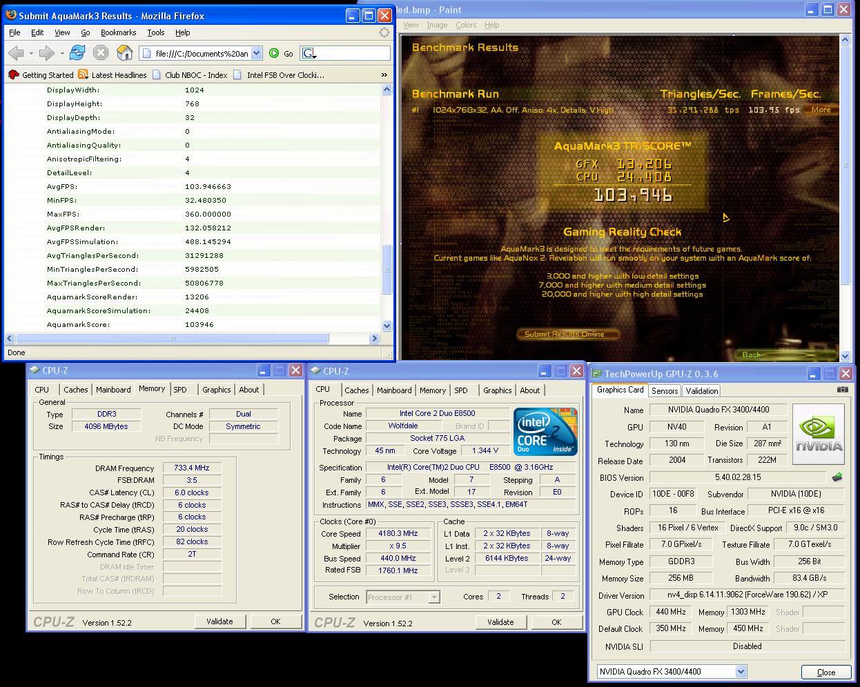Click Core Speed value 4180.3 MHz
860x687 pixels.
[398, 533]
